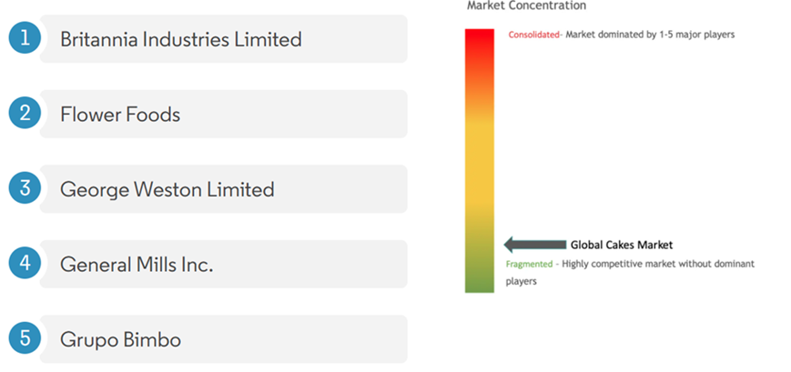Open the George Weston Limited entry
This screenshot has height=372, width=791.
224,189
